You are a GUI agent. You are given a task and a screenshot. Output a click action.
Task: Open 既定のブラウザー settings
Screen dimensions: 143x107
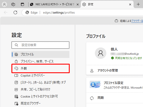[40, 103]
